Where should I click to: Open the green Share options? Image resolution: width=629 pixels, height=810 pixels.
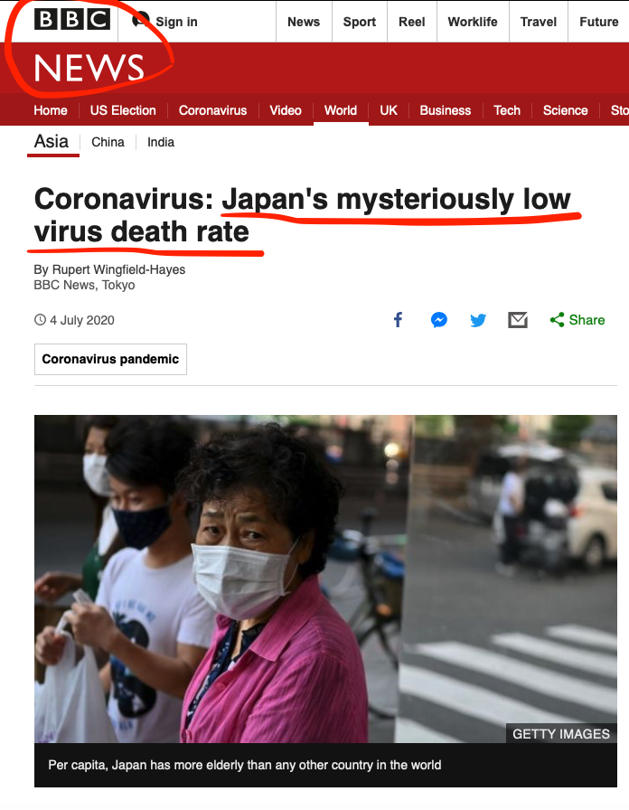(577, 320)
